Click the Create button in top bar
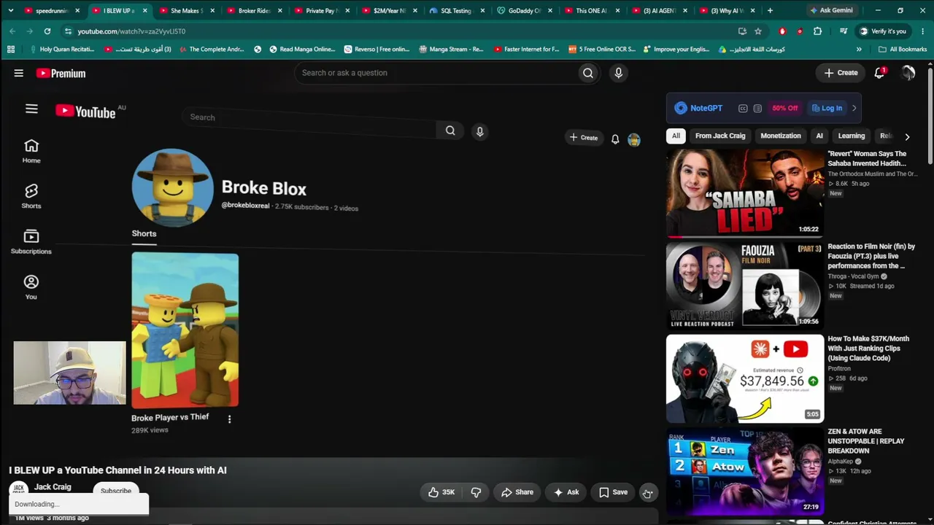Screen dimensions: 934x525 [841, 73]
